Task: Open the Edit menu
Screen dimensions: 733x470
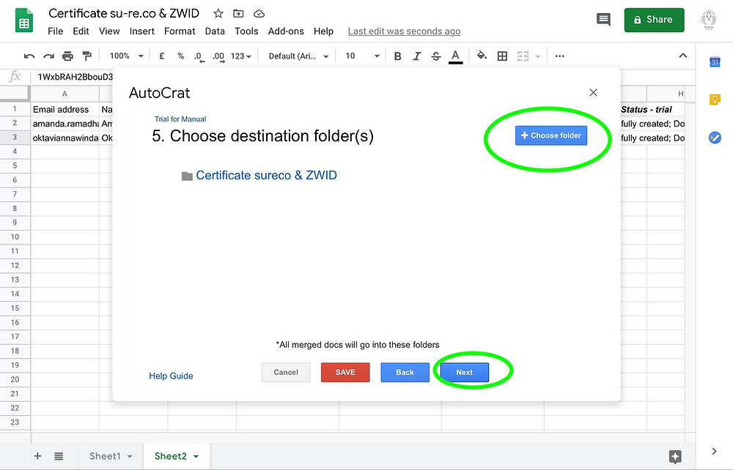Action: [x=81, y=31]
